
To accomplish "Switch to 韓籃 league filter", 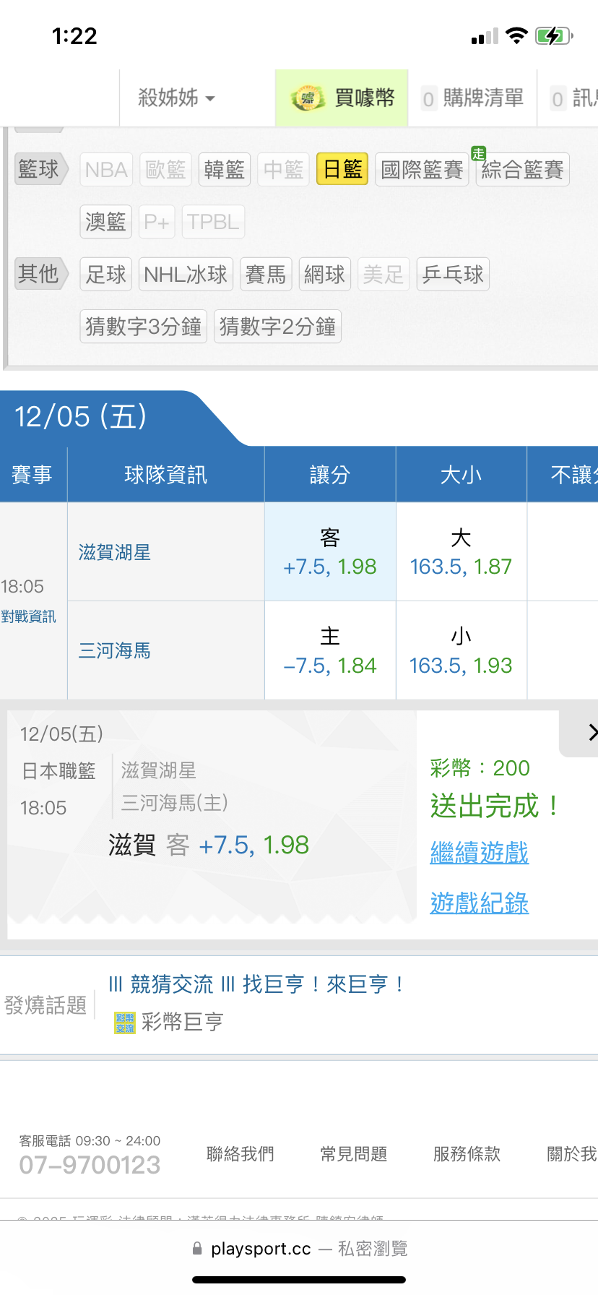I will pos(224,170).
